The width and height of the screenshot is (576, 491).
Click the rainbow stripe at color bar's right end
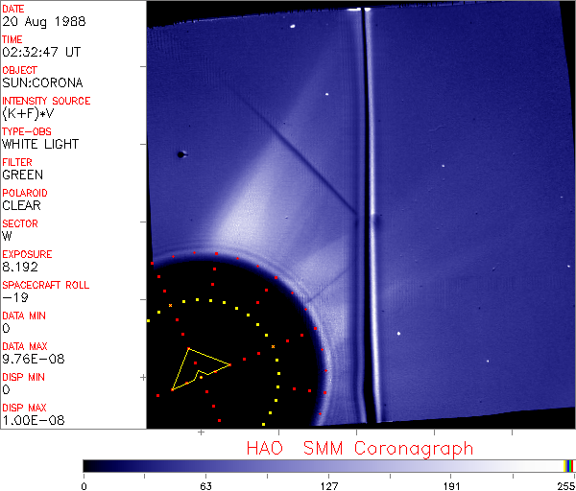click(569, 465)
